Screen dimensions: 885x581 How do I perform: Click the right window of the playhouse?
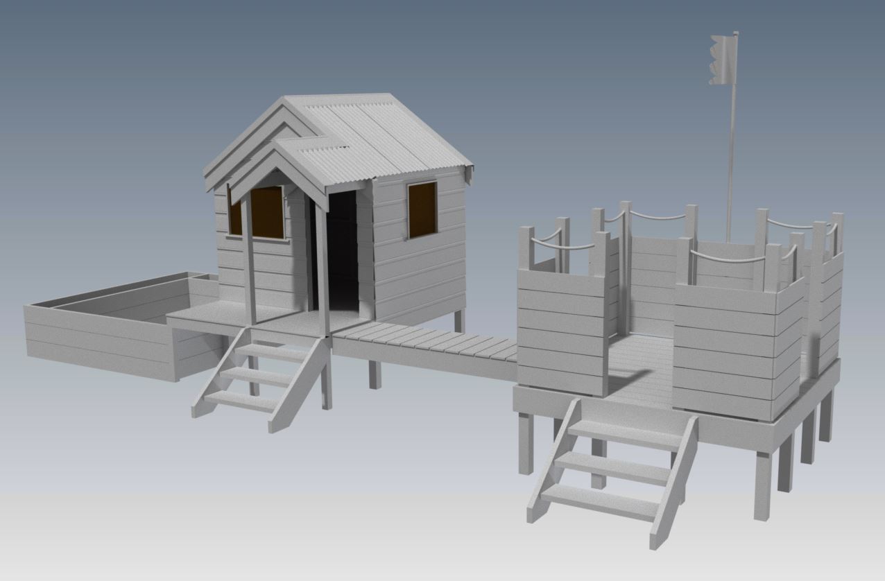[x=422, y=207]
